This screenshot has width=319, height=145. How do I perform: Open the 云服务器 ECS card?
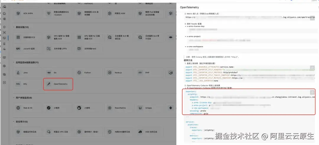point(27,37)
